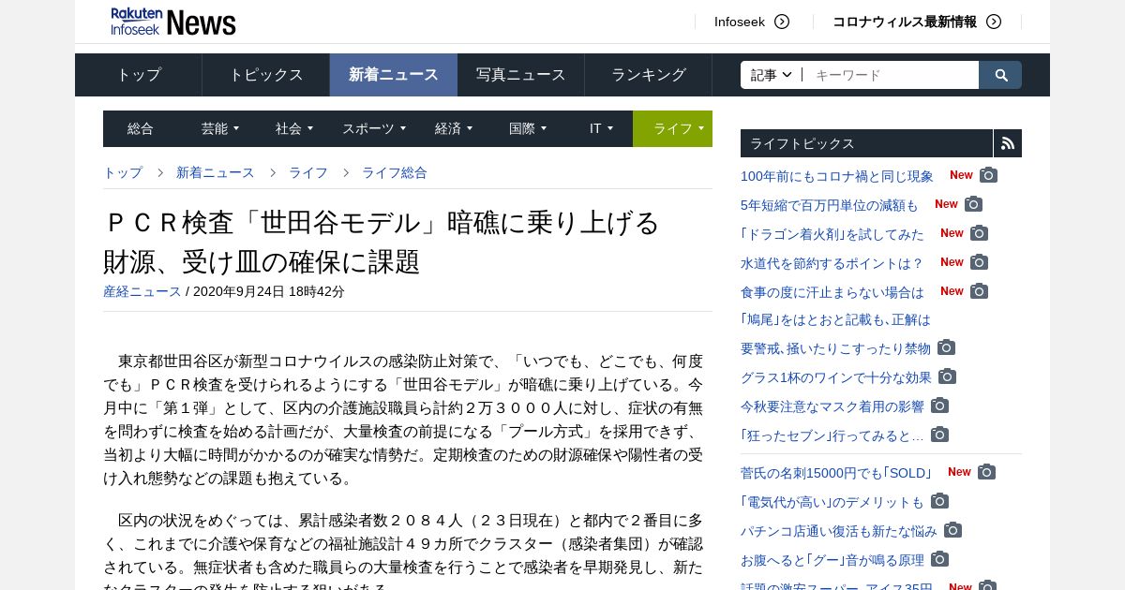Screen dimensions: 1125x590
Task: Click camera icon beside 水道代を節約するポイントは？
Action: 979,262
